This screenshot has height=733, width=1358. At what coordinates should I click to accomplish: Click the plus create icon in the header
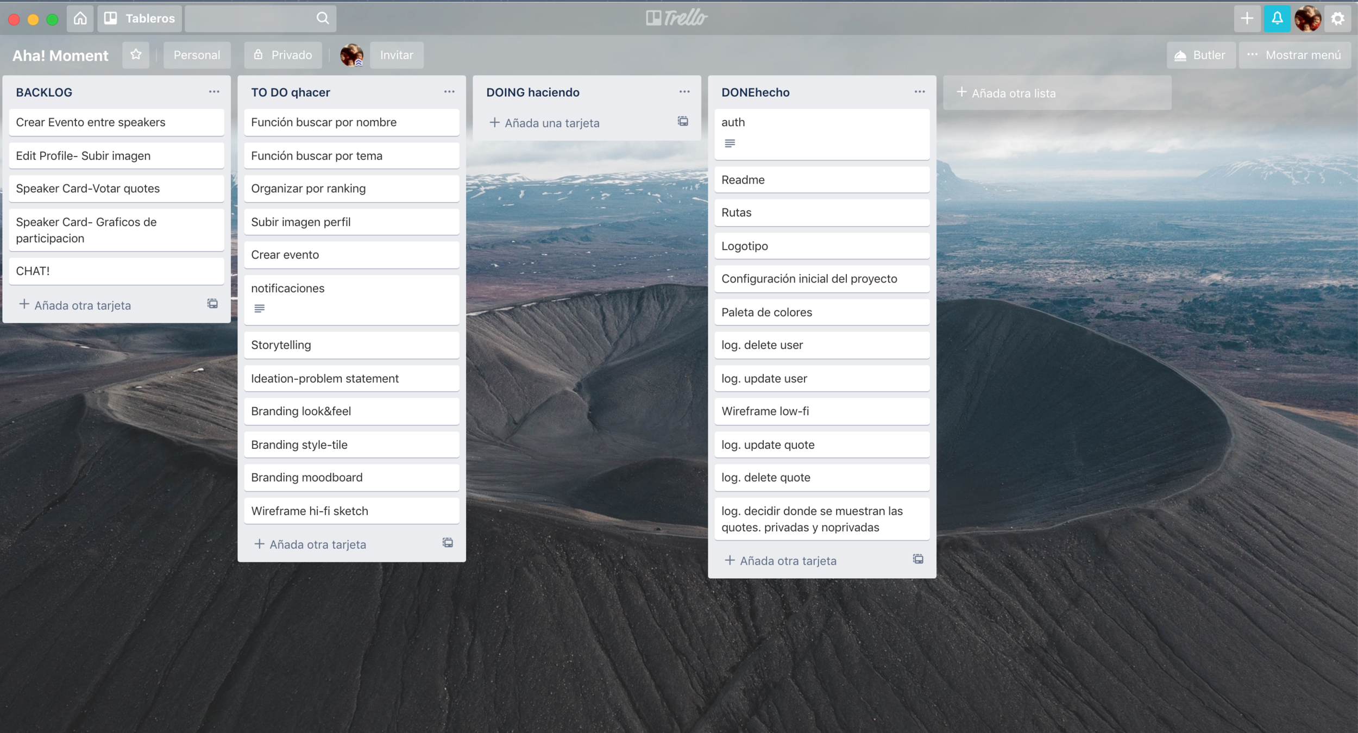pos(1247,18)
